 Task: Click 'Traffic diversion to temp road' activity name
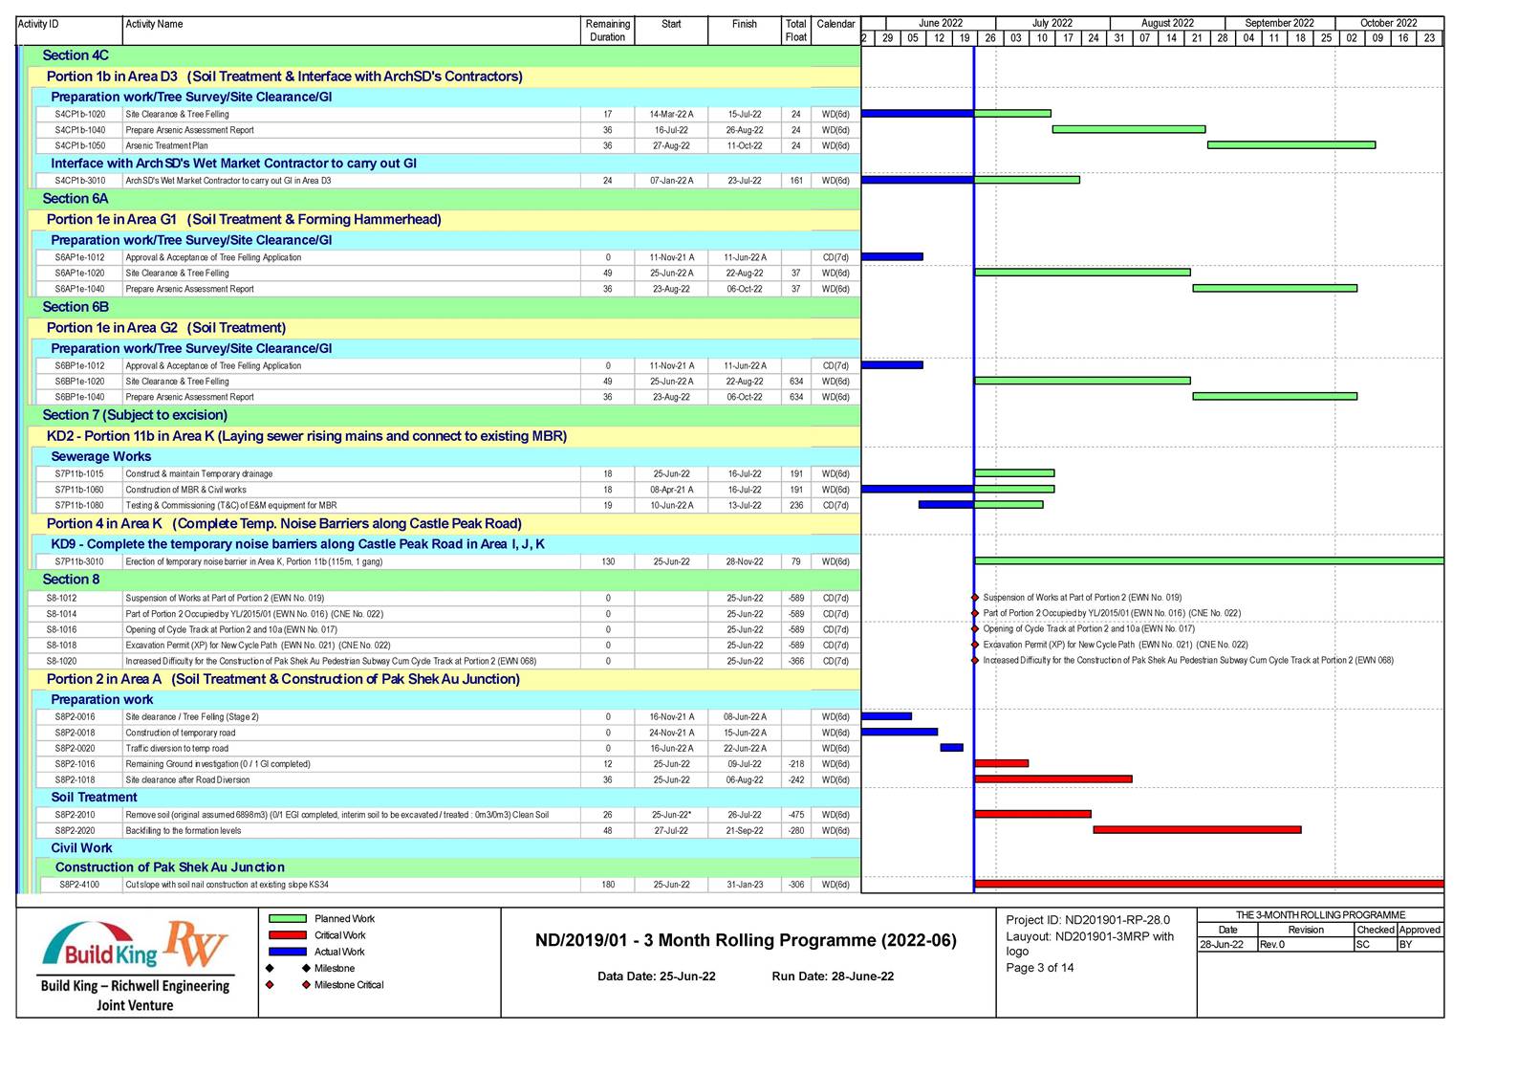pyautogui.click(x=177, y=749)
